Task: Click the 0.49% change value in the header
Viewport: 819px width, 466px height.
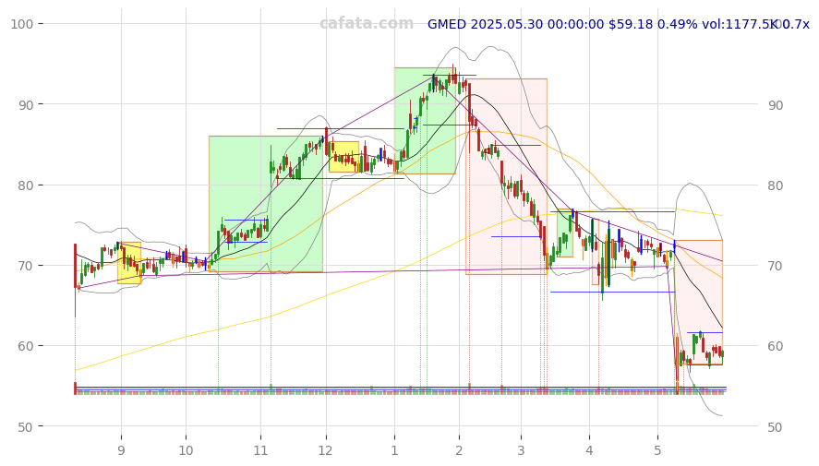Action: (677, 24)
